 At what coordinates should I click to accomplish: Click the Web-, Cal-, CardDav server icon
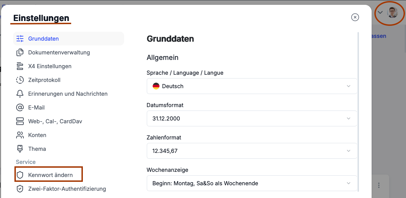click(x=20, y=121)
